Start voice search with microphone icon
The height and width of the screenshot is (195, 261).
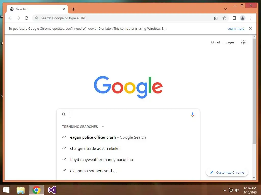pyautogui.click(x=192, y=115)
